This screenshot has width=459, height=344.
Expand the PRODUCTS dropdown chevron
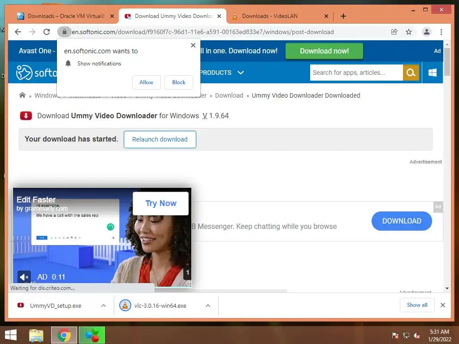tap(241, 73)
